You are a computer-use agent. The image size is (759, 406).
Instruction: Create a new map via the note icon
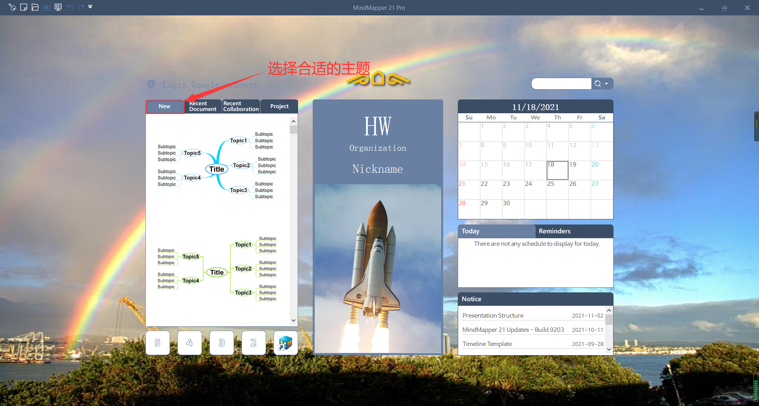coord(24,7)
